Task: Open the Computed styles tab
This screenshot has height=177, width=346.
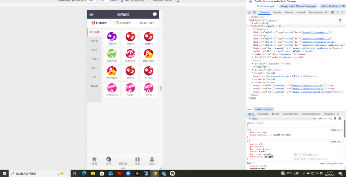Action: pos(263,114)
